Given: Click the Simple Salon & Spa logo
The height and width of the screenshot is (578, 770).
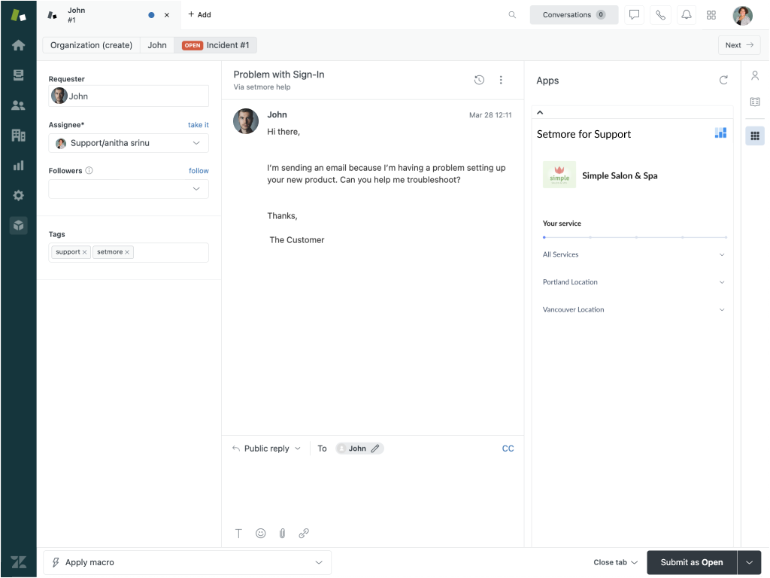Looking at the screenshot, I should 559,175.
